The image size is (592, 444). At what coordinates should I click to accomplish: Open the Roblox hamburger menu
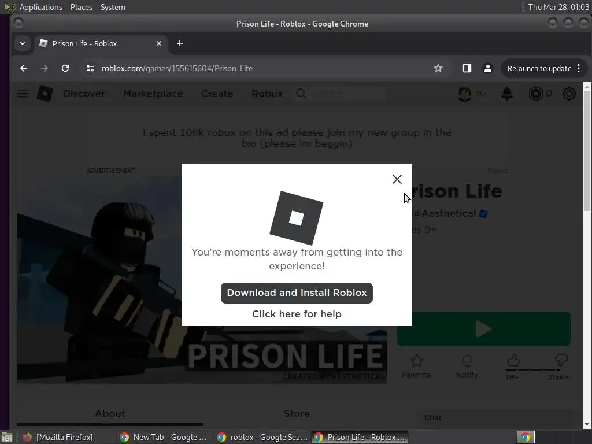pos(23,94)
